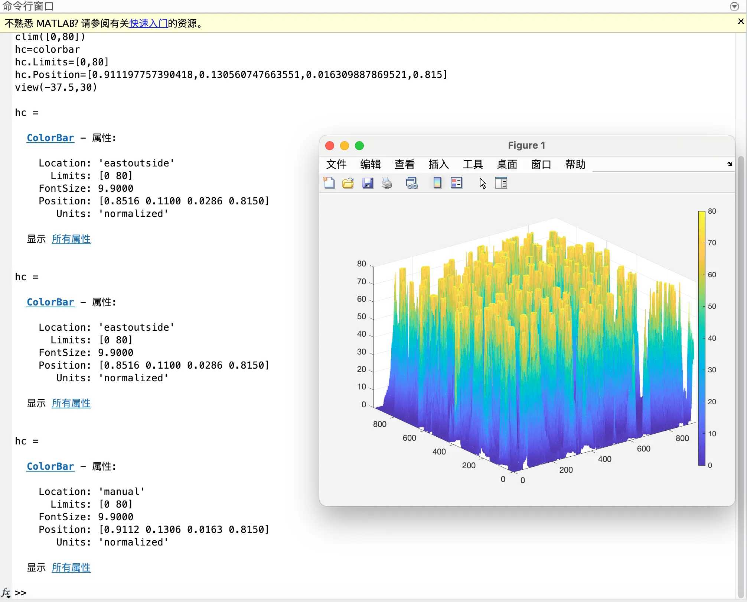Screen dimensions: 747x602
Task: Save the figure with the floppy disk icon
Action: tap(368, 183)
